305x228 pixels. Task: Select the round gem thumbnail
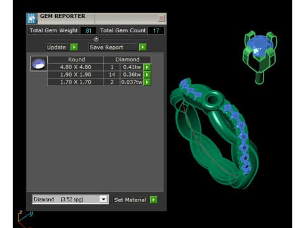point(39,63)
